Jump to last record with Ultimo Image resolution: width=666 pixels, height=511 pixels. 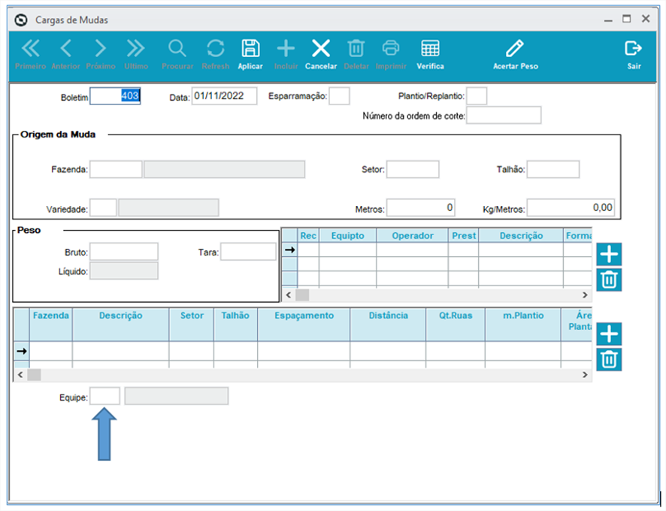point(136,54)
